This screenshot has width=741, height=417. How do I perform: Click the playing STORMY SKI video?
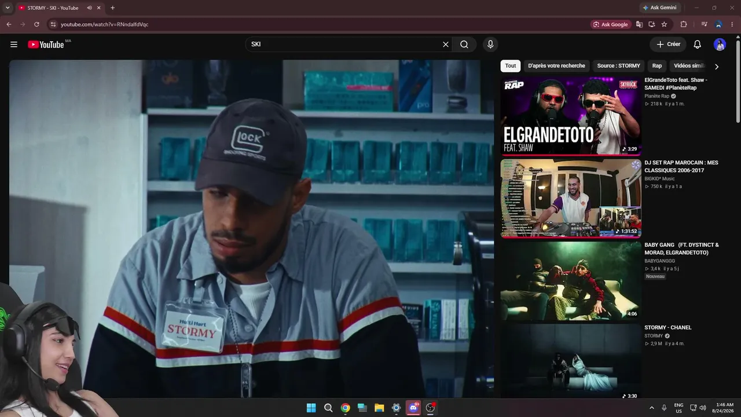(251, 229)
